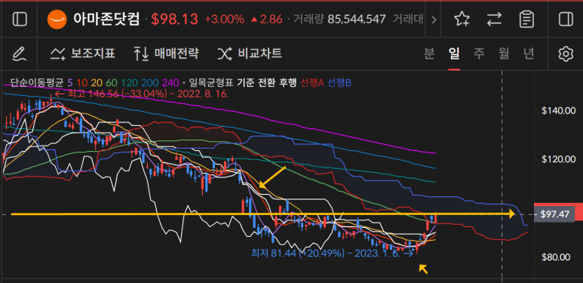Click the 선행B legend label
Screen dimensions: 583x283
click(x=339, y=82)
